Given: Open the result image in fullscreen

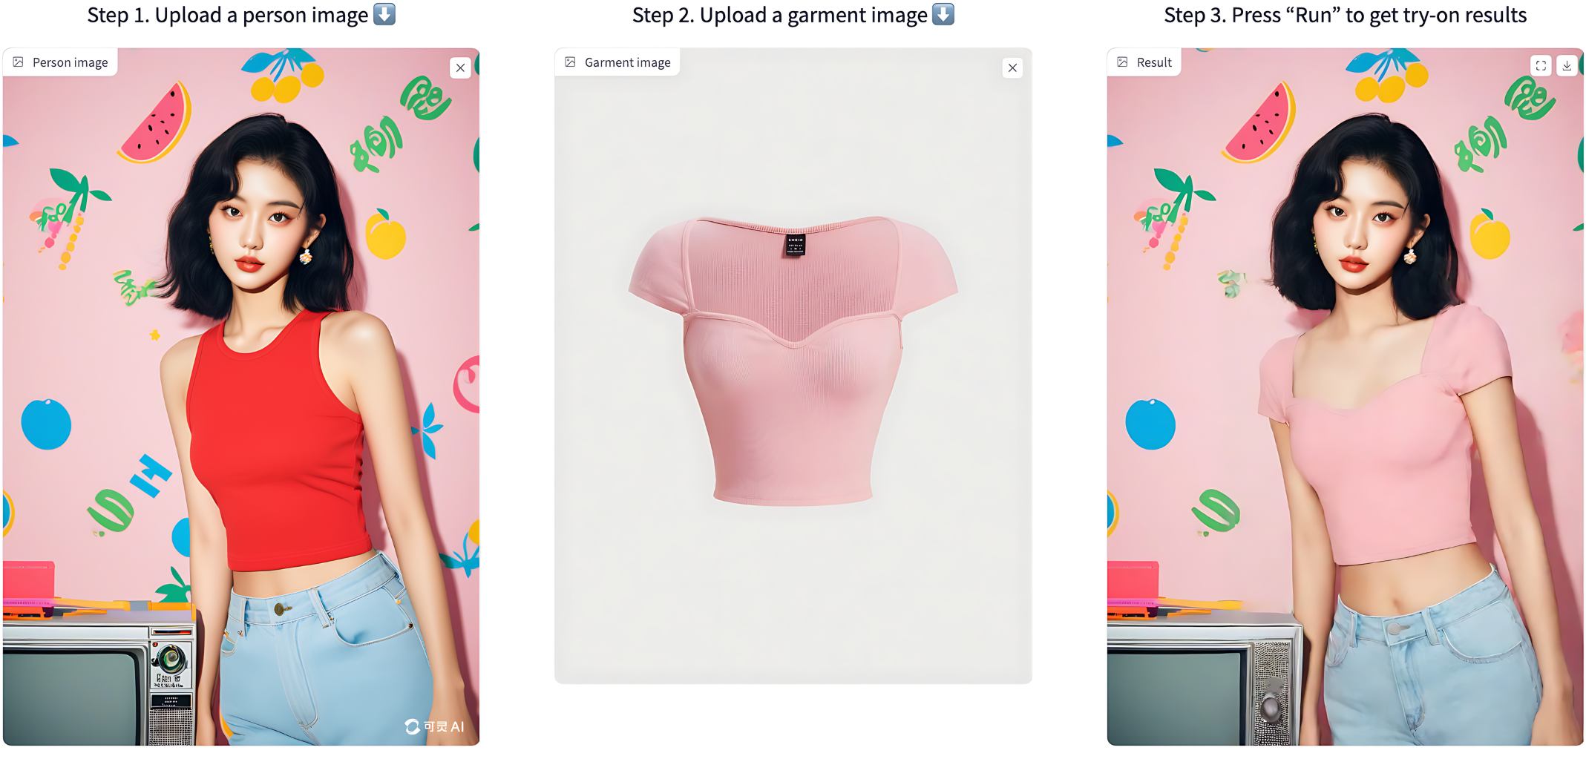Looking at the screenshot, I should 1541,65.
